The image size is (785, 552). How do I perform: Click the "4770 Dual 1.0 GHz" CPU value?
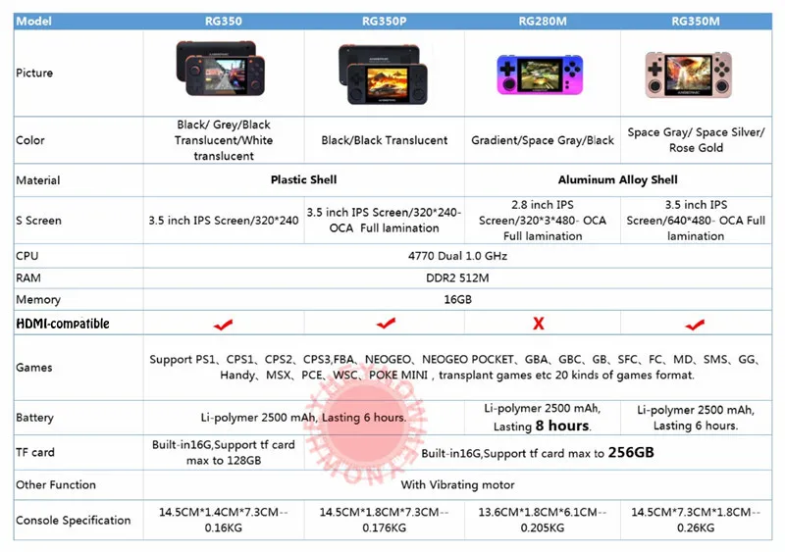coord(457,256)
